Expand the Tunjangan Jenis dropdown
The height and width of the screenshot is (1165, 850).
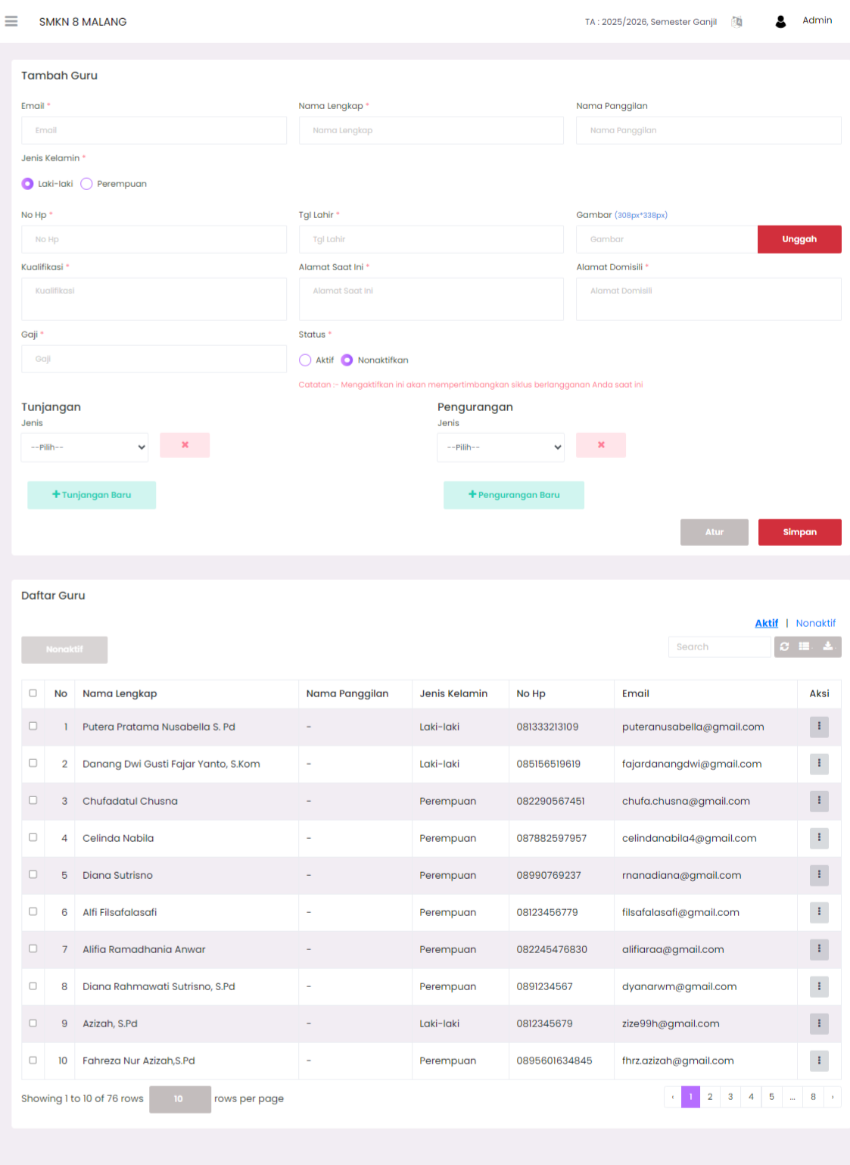[x=85, y=447]
